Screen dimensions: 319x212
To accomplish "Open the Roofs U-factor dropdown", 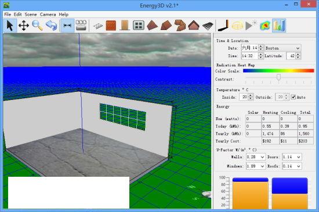I will click(x=292, y=166).
